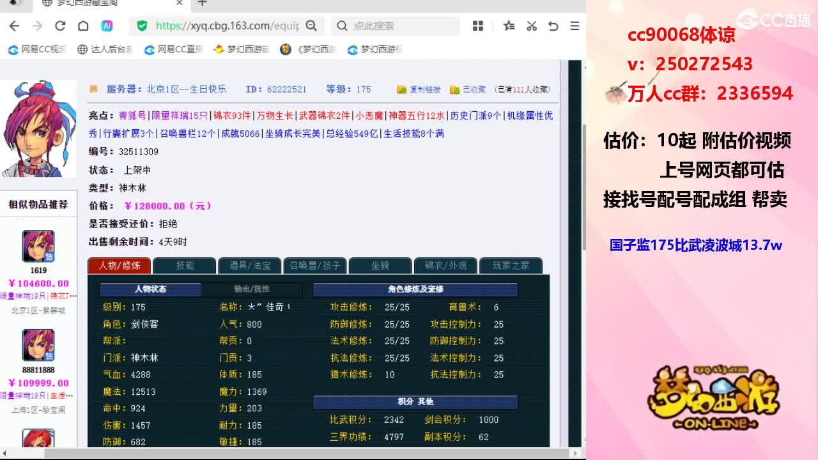Click the 北京1区-紫禁城 server label

(x=38, y=310)
